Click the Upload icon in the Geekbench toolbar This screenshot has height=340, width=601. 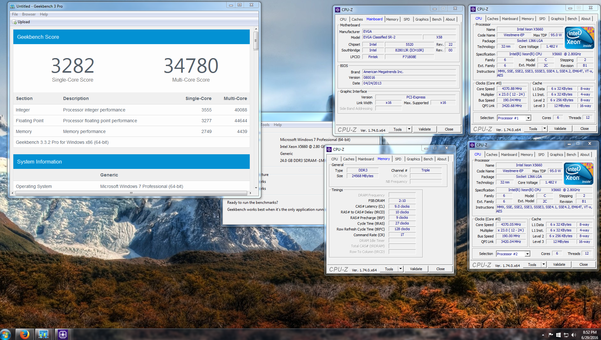(x=14, y=22)
